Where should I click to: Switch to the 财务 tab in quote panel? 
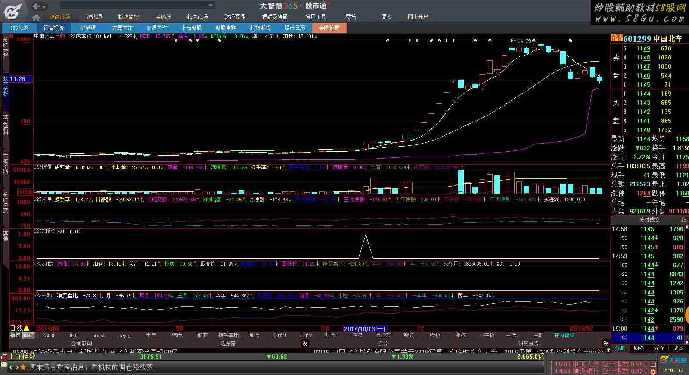coord(639,348)
